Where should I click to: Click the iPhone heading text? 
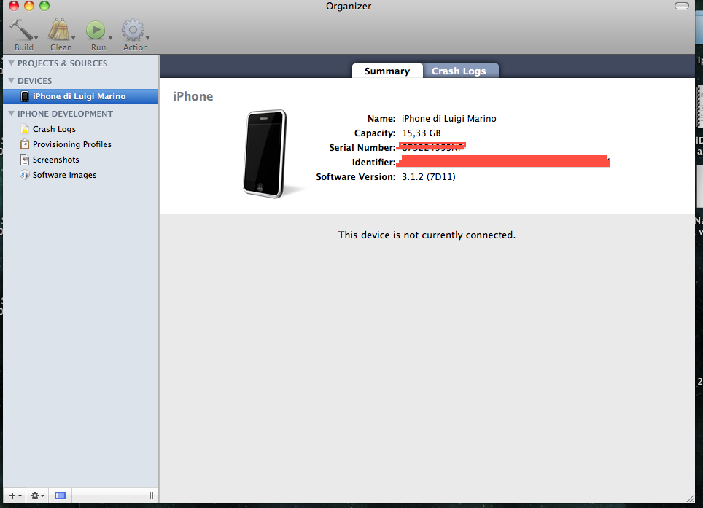click(193, 96)
